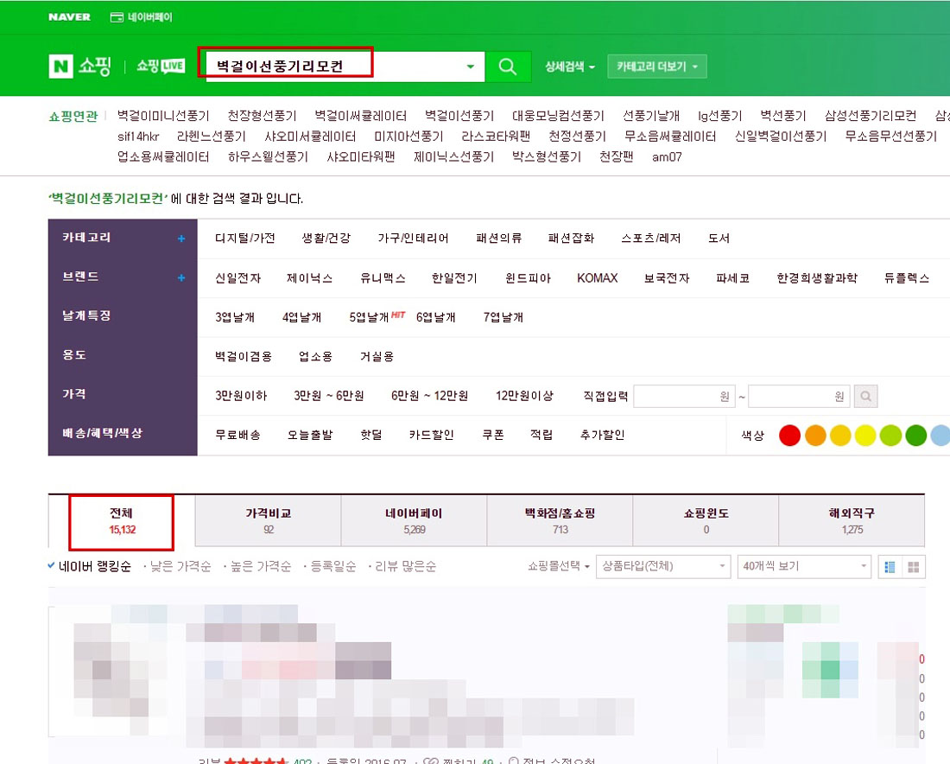Expand 브랜드 plus icon

[181, 277]
